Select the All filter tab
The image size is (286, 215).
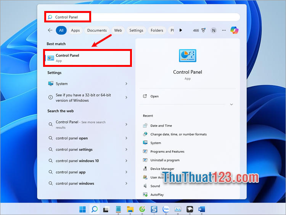[61, 30]
